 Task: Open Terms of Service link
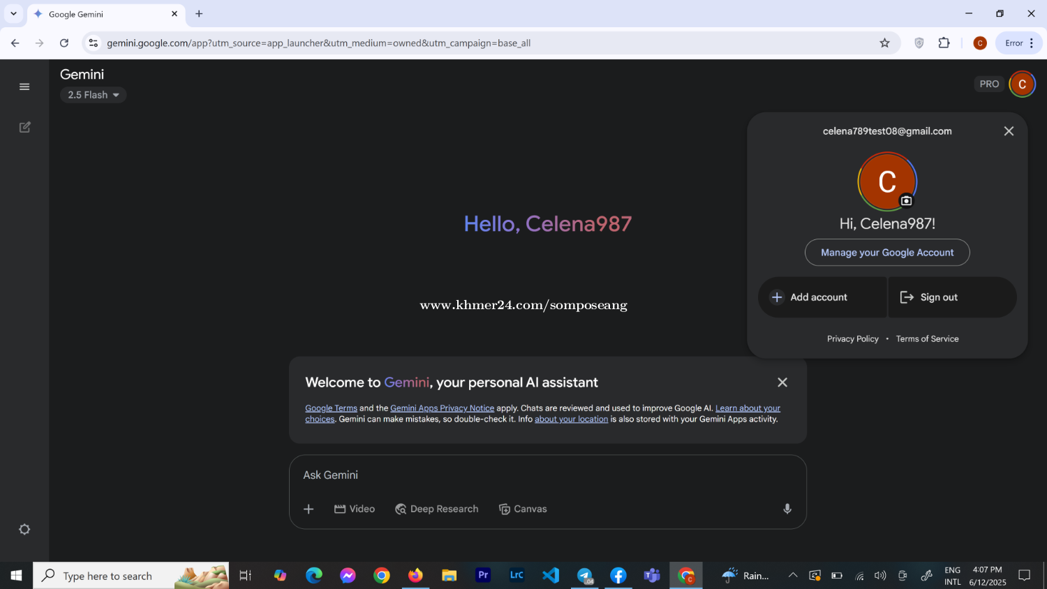tap(927, 339)
